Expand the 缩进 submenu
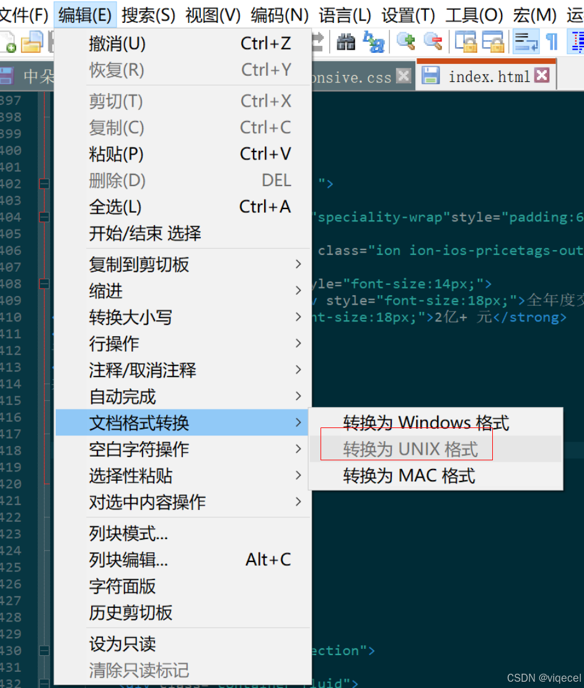The image size is (584, 688). pyautogui.click(x=184, y=290)
